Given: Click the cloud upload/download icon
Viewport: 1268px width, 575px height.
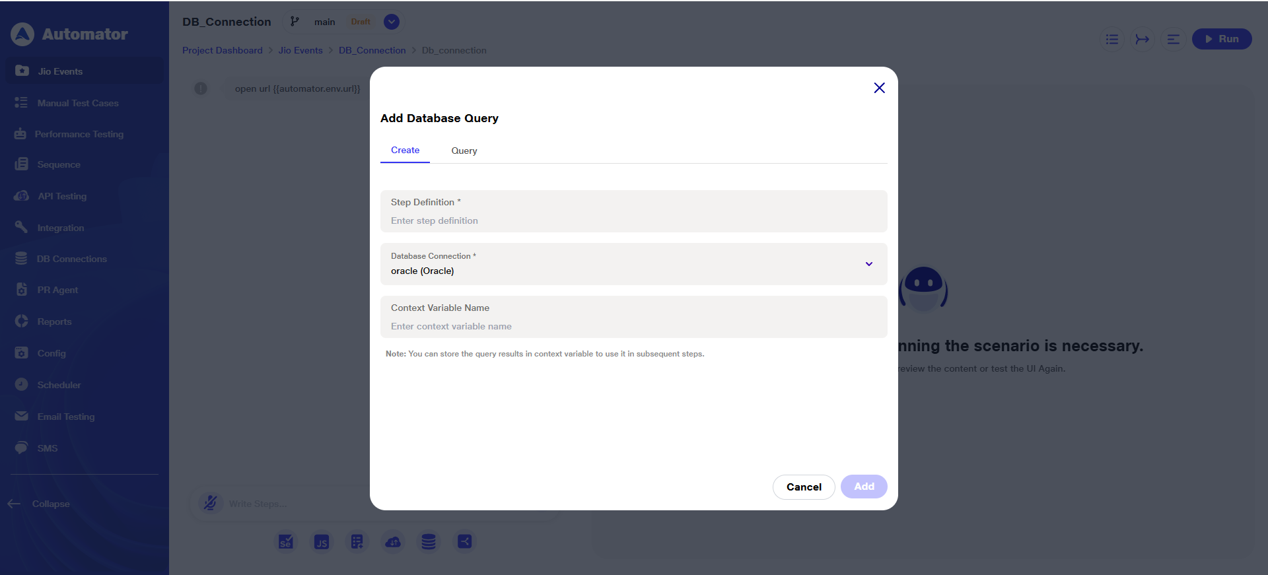Looking at the screenshot, I should coord(393,542).
